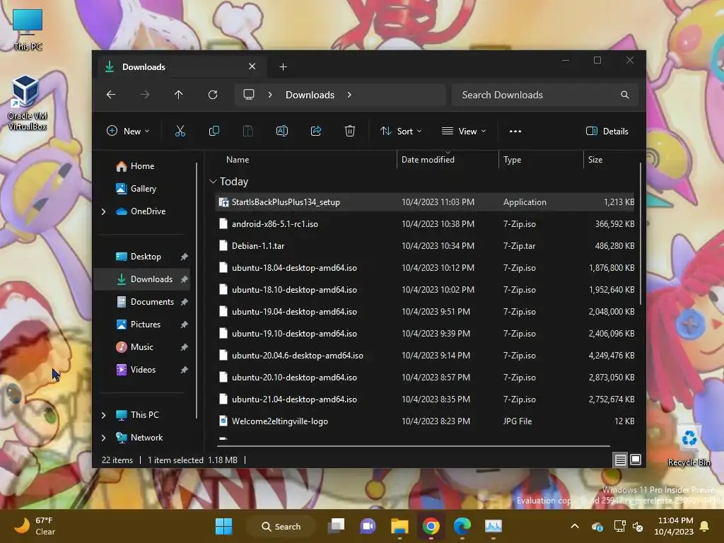The height and width of the screenshot is (543, 724).
Task: Sort by the Type column header
Action: (x=512, y=160)
